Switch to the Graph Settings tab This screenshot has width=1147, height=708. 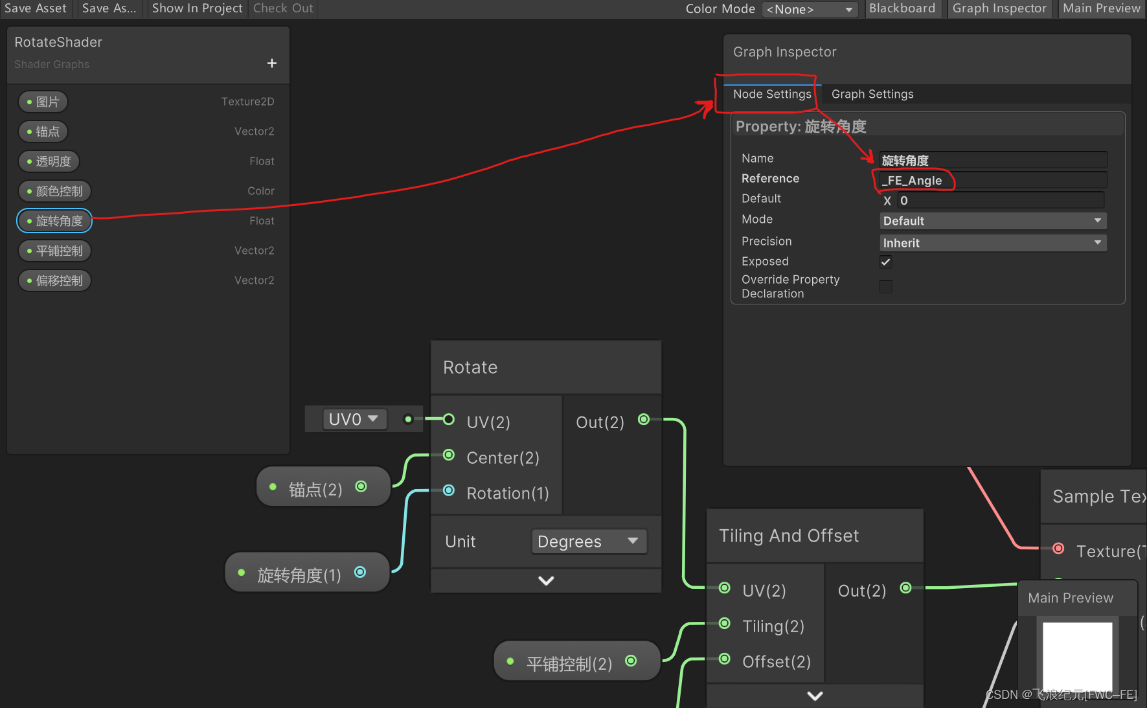click(x=872, y=94)
